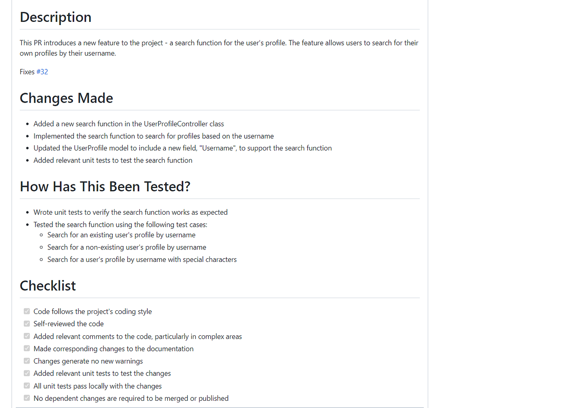Click the Description heading
Image resolution: width=565 pixels, height=408 pixels.
(x=56, y=17)
